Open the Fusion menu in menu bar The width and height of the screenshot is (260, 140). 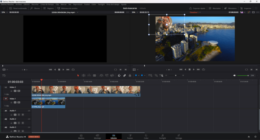point(87,4)
